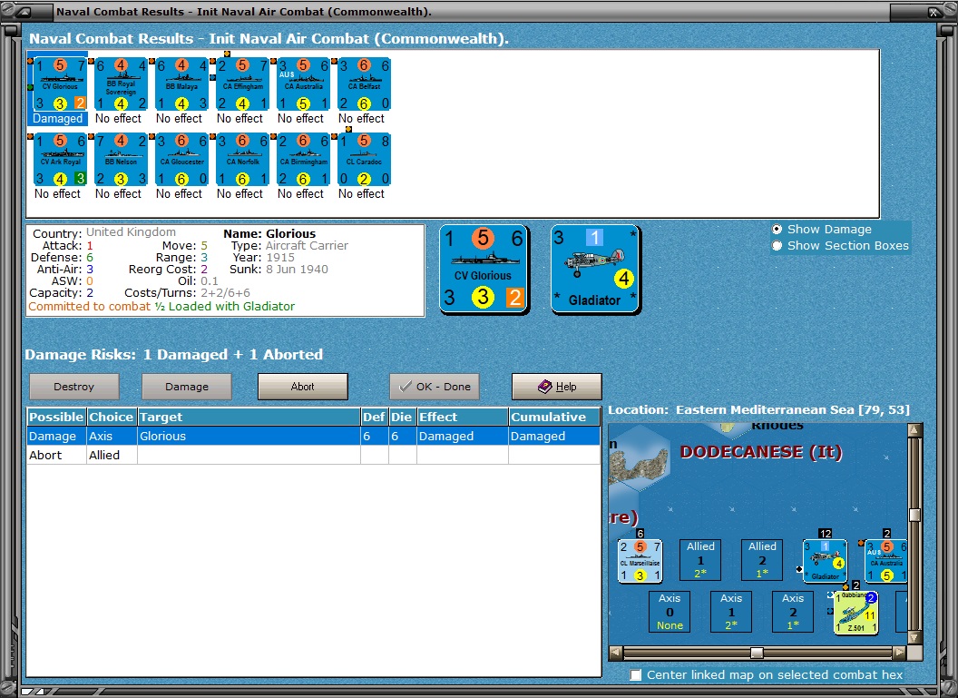Click the Damaged status under CV Glorious
Image resolution: width=958 pixels, height=698 pixels.
click(x=57, y=119)
